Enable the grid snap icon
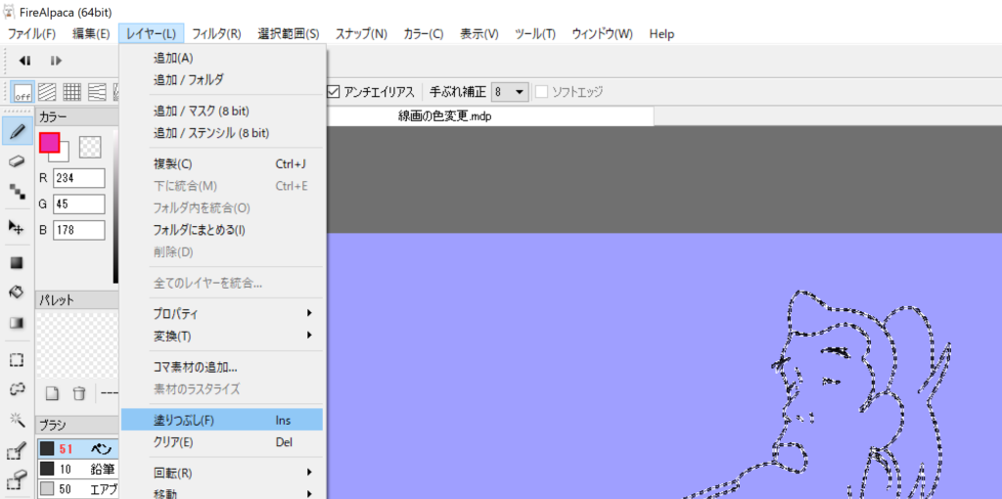 [72, 92]
